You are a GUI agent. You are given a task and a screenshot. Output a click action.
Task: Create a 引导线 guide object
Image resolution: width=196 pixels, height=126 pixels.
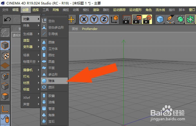54,34
